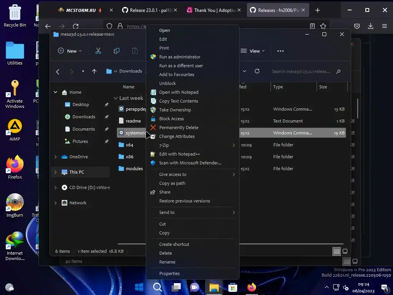Image resolution: width=393 pixels, height=295 pixels.
Task: Choose Properties at context menu bottom
Action: coord(193,273)
